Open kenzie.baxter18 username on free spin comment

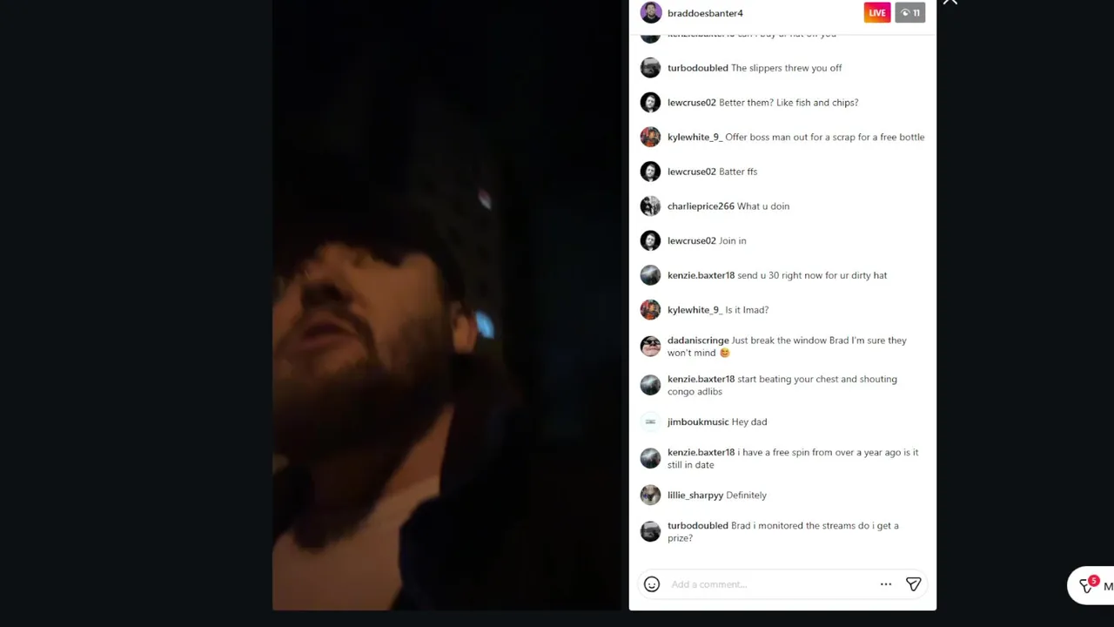[x=701, y=453]
